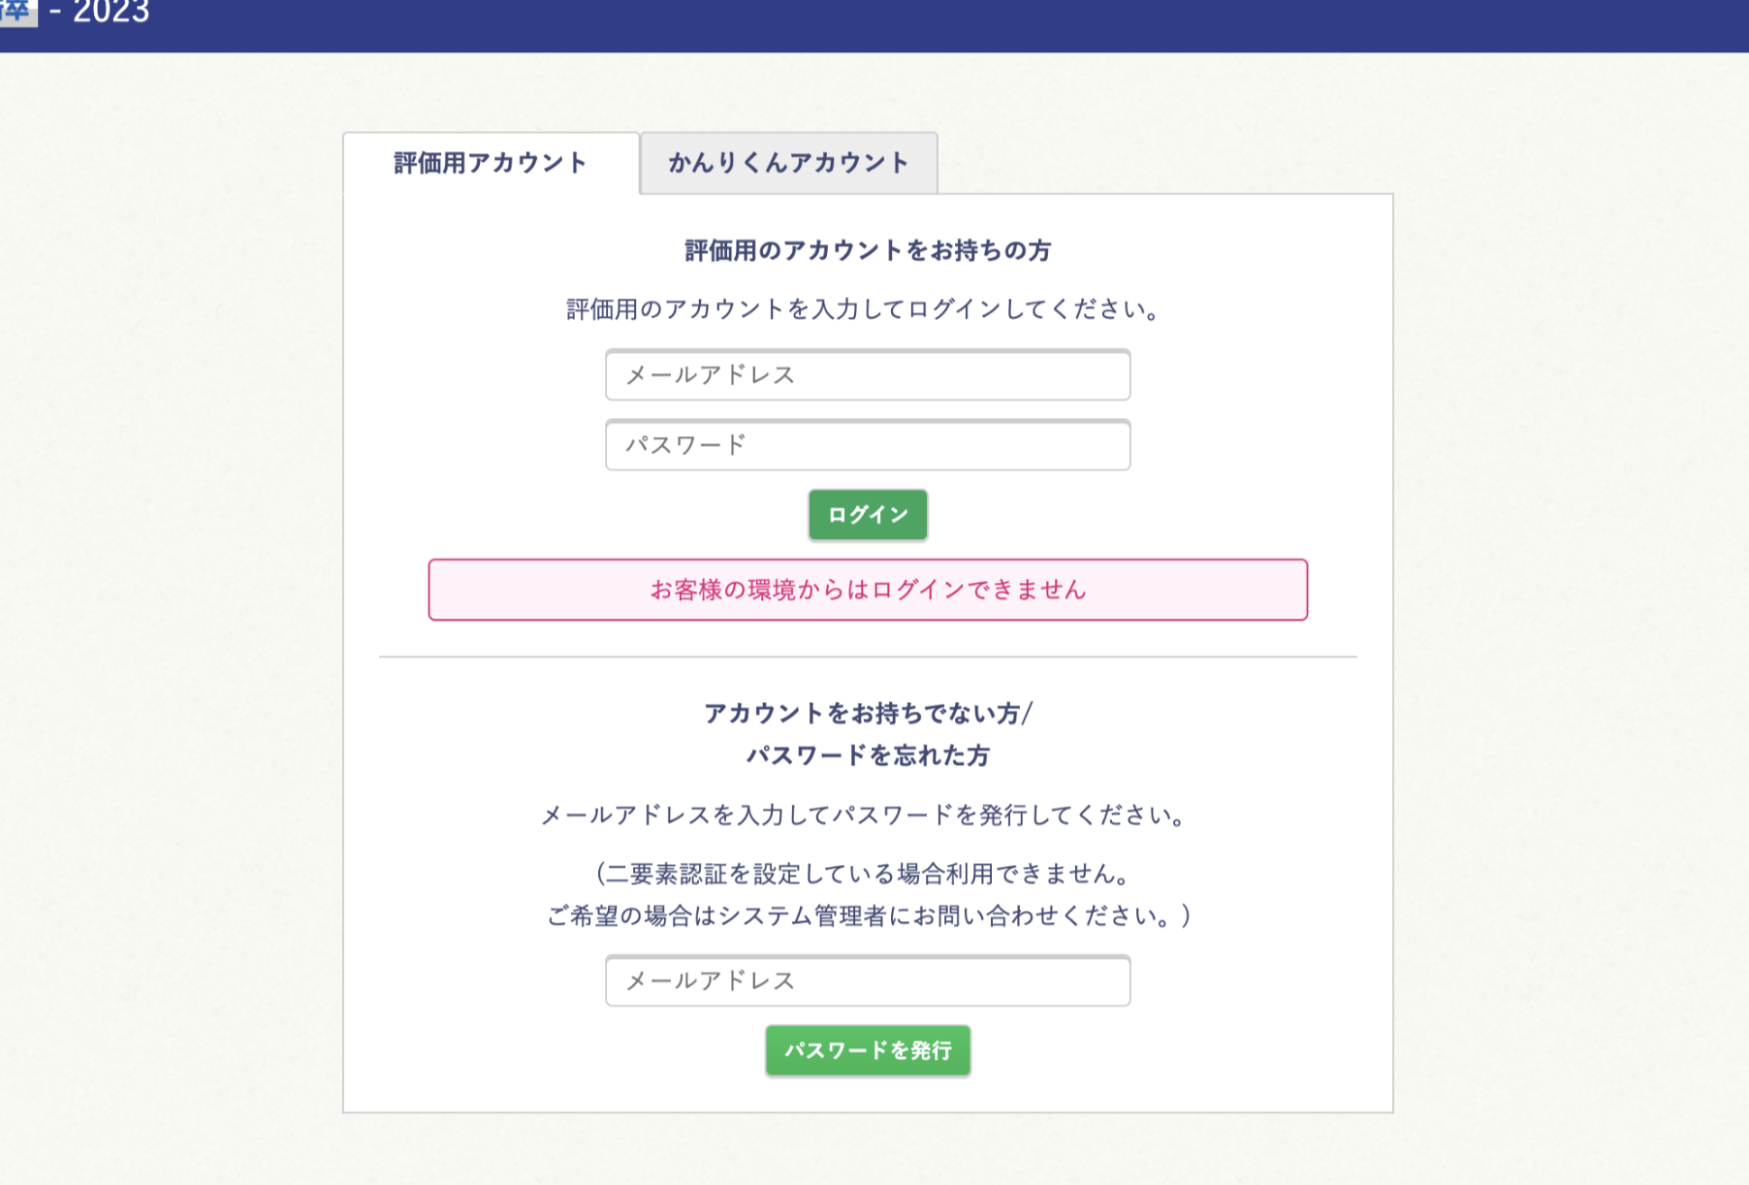Image resolution: width=1749 pixels, height=1185 pixels.
Task: Click the "- 2023" header text
Action: tap(111, 14)
